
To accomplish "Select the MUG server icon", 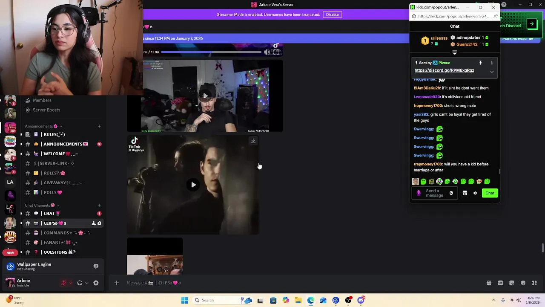I will tap(10, 237).
